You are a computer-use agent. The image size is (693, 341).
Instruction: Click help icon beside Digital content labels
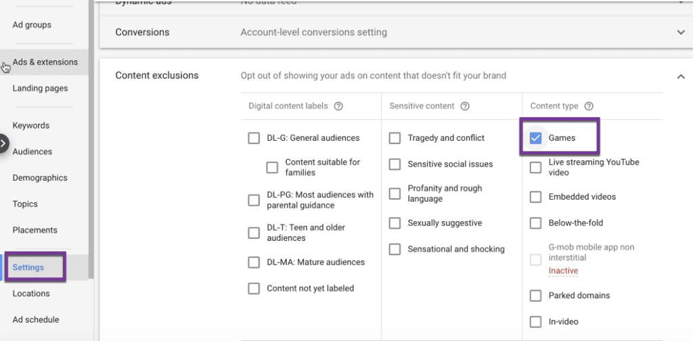click(338, 106)
